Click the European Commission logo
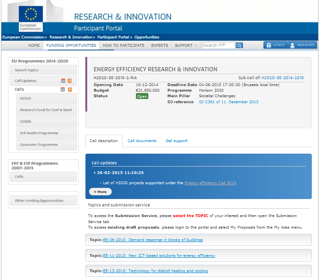 click(31, 19)
